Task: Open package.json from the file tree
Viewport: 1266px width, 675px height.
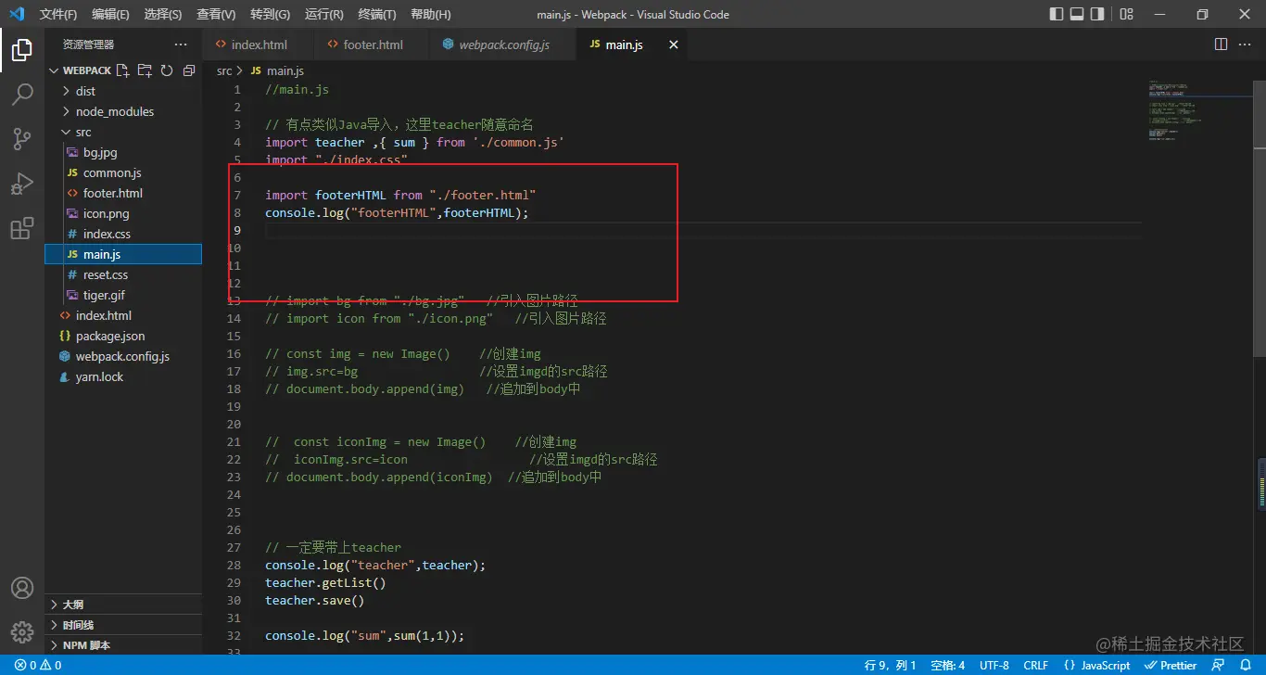Action: tap(123, 336)
